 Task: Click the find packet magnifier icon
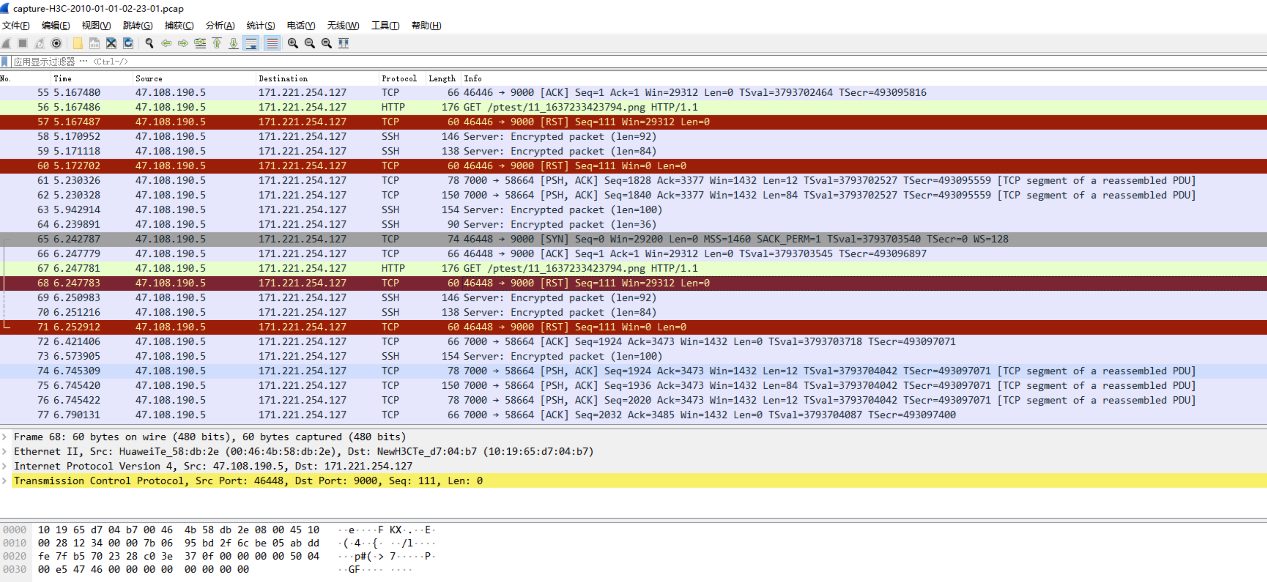(x=150, y=43)
